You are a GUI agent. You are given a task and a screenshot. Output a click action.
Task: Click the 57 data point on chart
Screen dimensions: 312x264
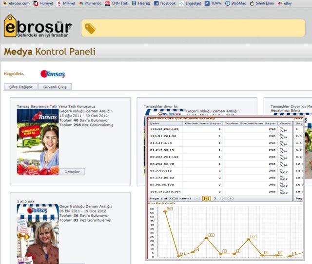(165, 211)
